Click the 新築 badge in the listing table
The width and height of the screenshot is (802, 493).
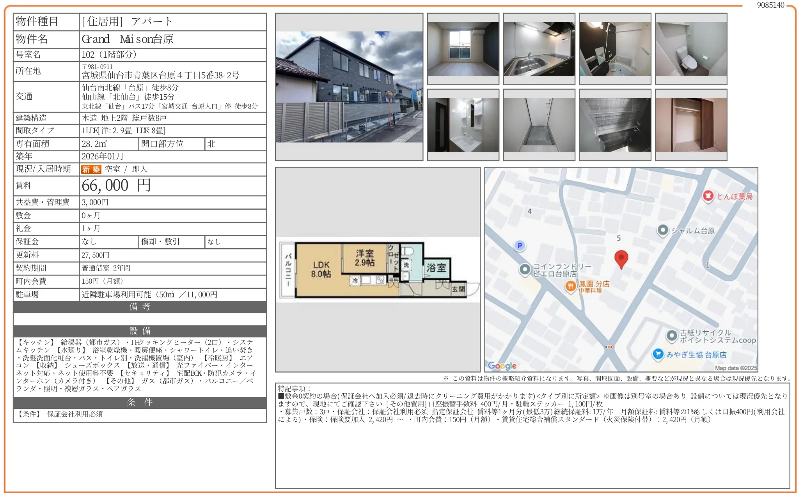coord(91,169)
